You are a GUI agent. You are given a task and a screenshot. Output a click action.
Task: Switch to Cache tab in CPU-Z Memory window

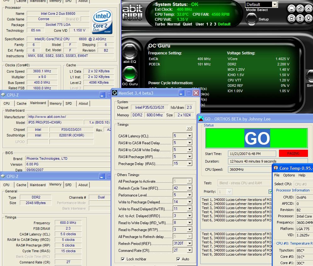click(21, 185)
